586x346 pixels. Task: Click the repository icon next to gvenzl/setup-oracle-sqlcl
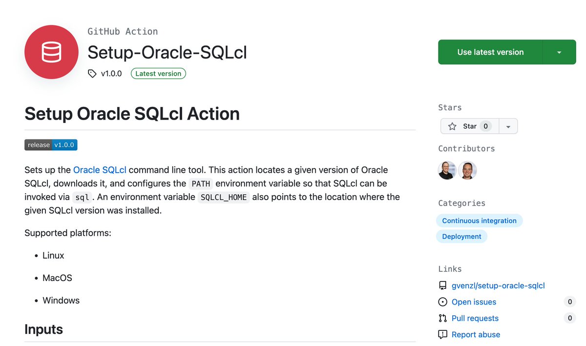pyautogui.click(x=442, y=285)
